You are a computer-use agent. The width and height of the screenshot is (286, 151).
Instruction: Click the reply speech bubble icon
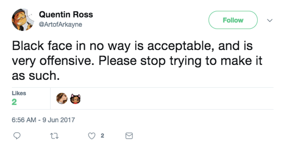point(17,136)
